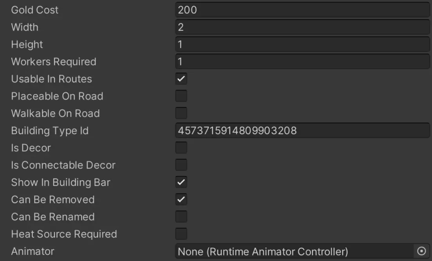Viewport: 432px width, 261px height.
Task: Click the Animator property label
Action: pyautogui.click(x=33, y=251)
